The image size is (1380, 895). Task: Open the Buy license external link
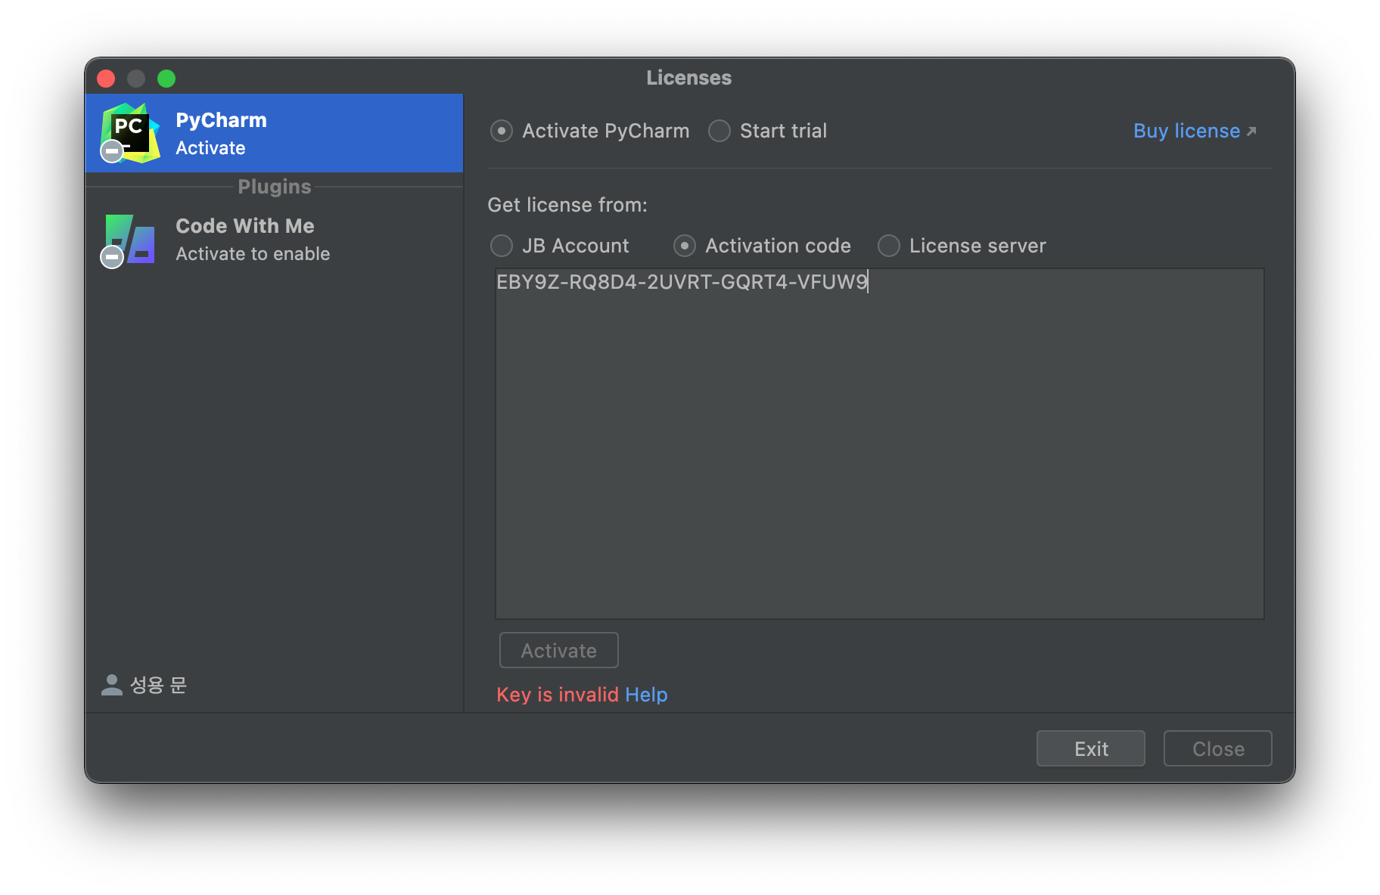click(x=1195, y=131)
